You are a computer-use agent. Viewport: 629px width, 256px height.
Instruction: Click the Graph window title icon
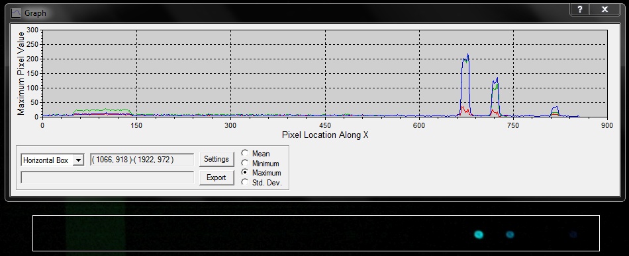click(16, 13)
